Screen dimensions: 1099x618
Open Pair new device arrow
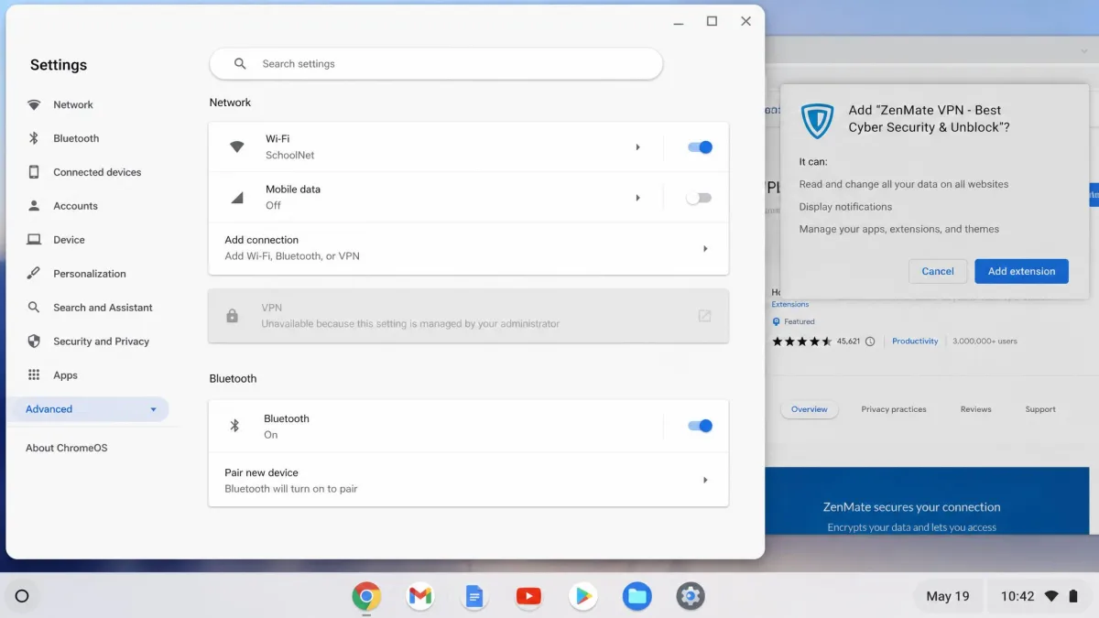click(x=705, y=480)
